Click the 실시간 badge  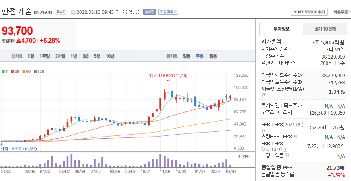coord(149,12)
